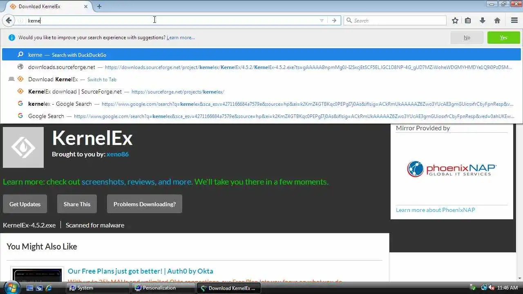Click the network tray icon

point(484,288)
